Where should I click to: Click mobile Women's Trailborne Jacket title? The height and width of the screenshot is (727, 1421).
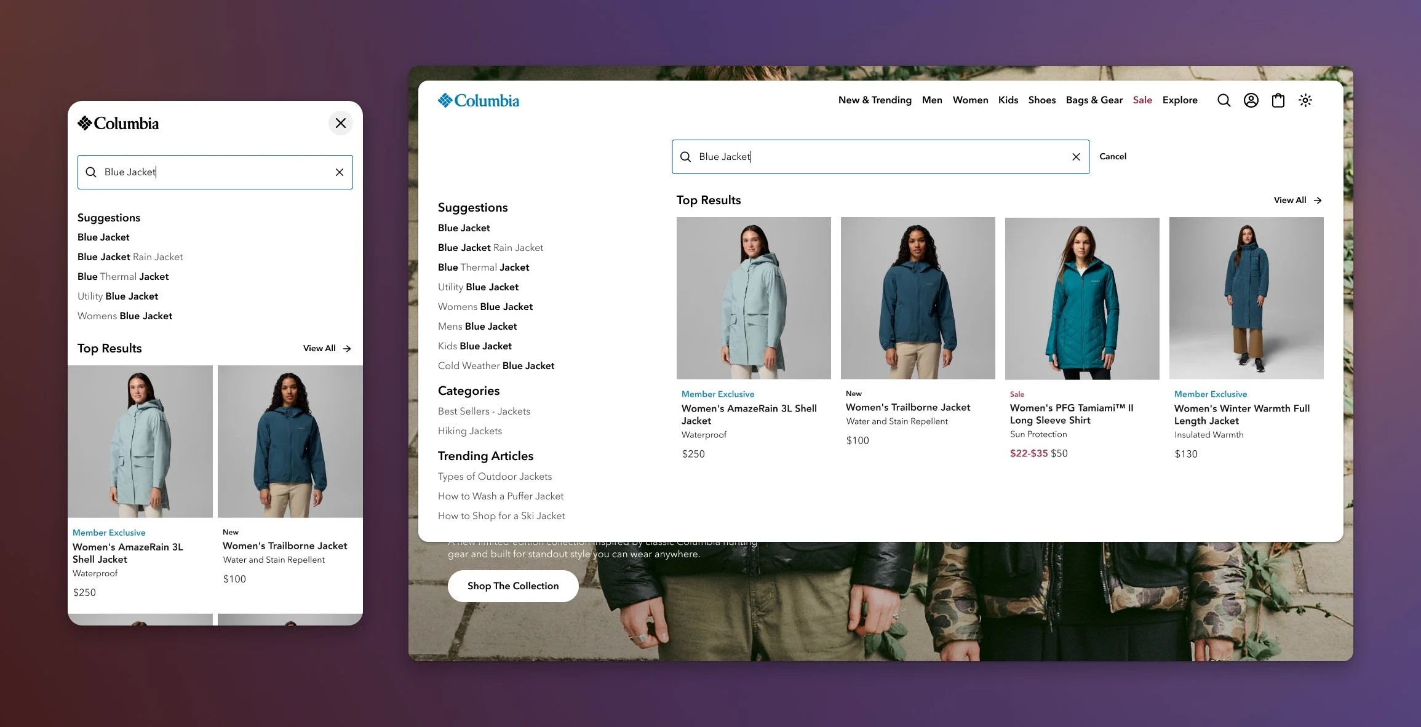click(285, 546)
